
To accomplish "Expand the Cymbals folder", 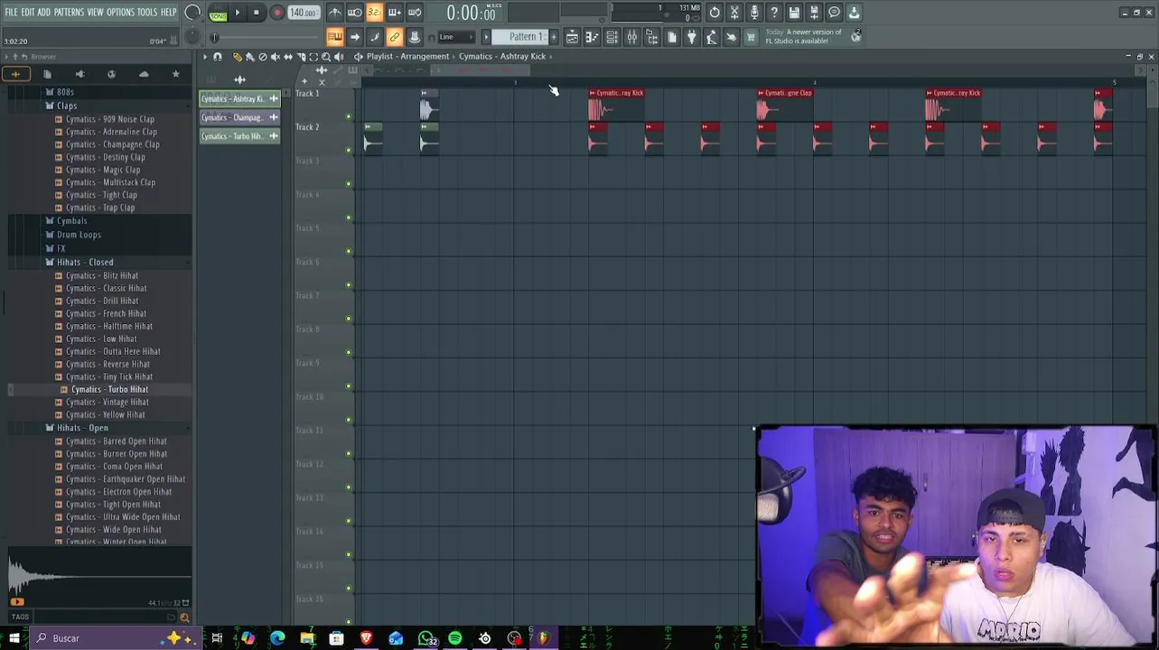I will coord(71,221).
